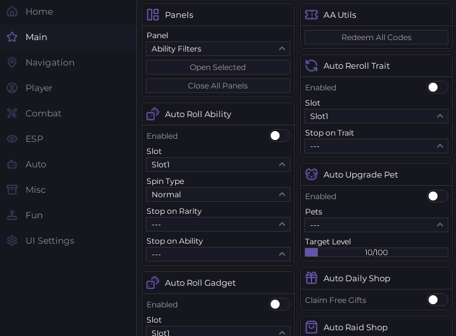Open the Stop on Ability dropdown

click(218, 255)
